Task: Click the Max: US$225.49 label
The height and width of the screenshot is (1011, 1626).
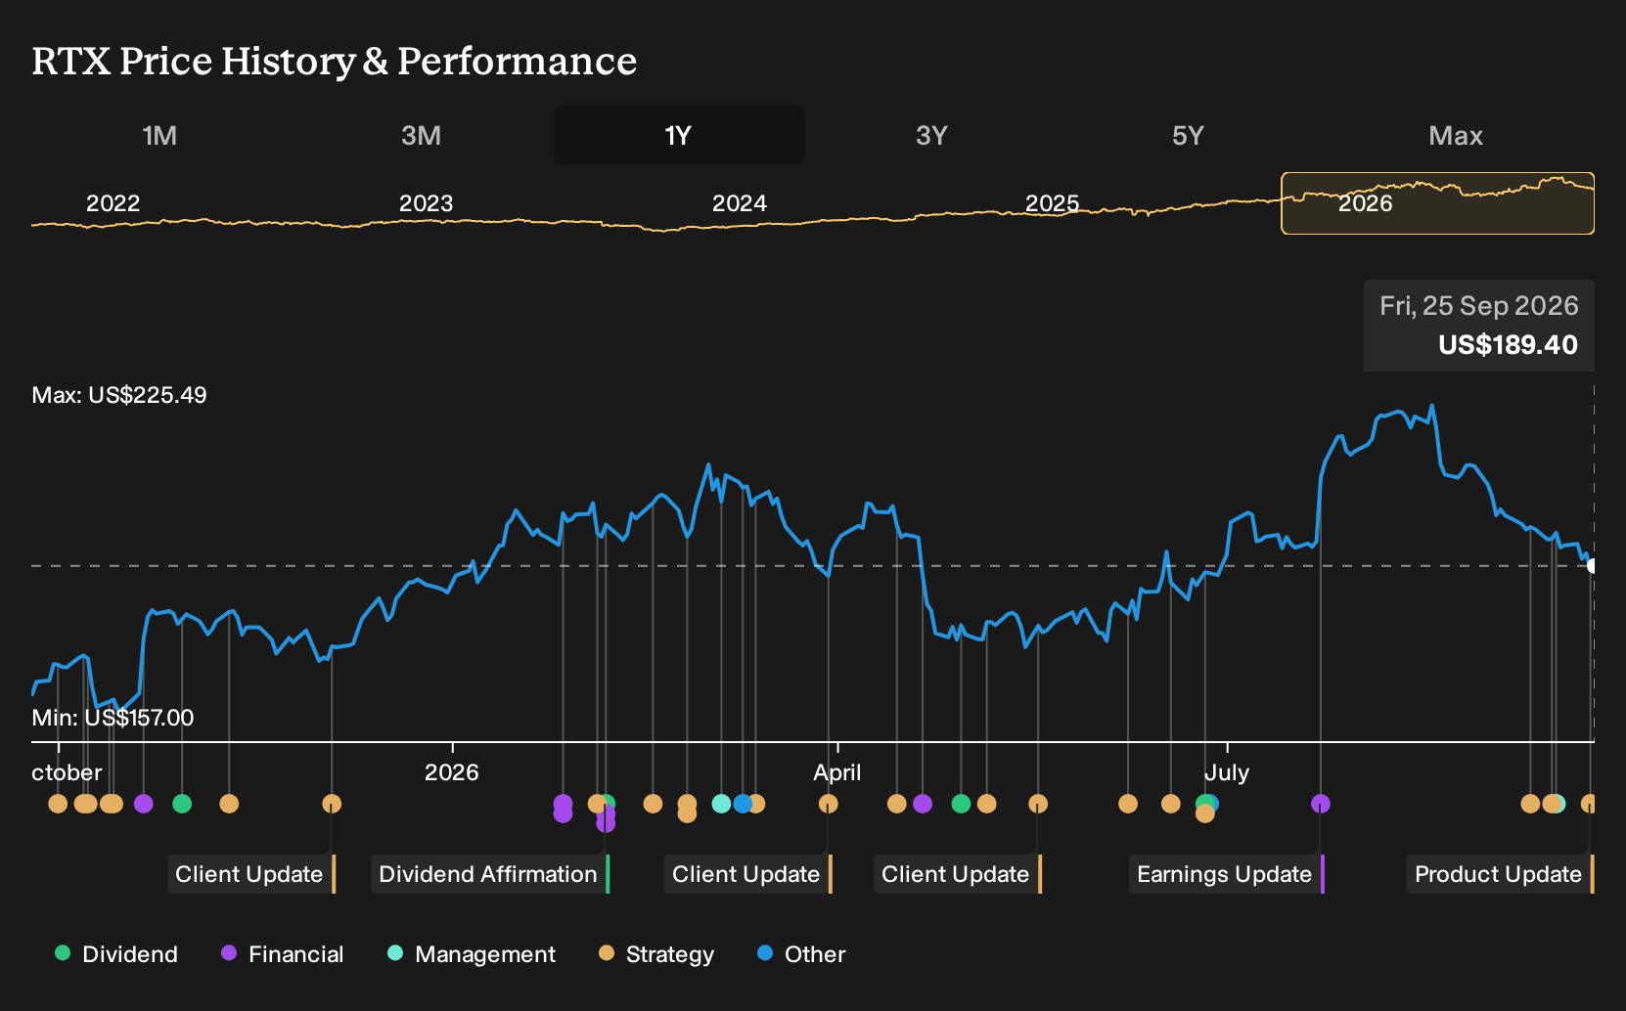Action: pos(119,395)
